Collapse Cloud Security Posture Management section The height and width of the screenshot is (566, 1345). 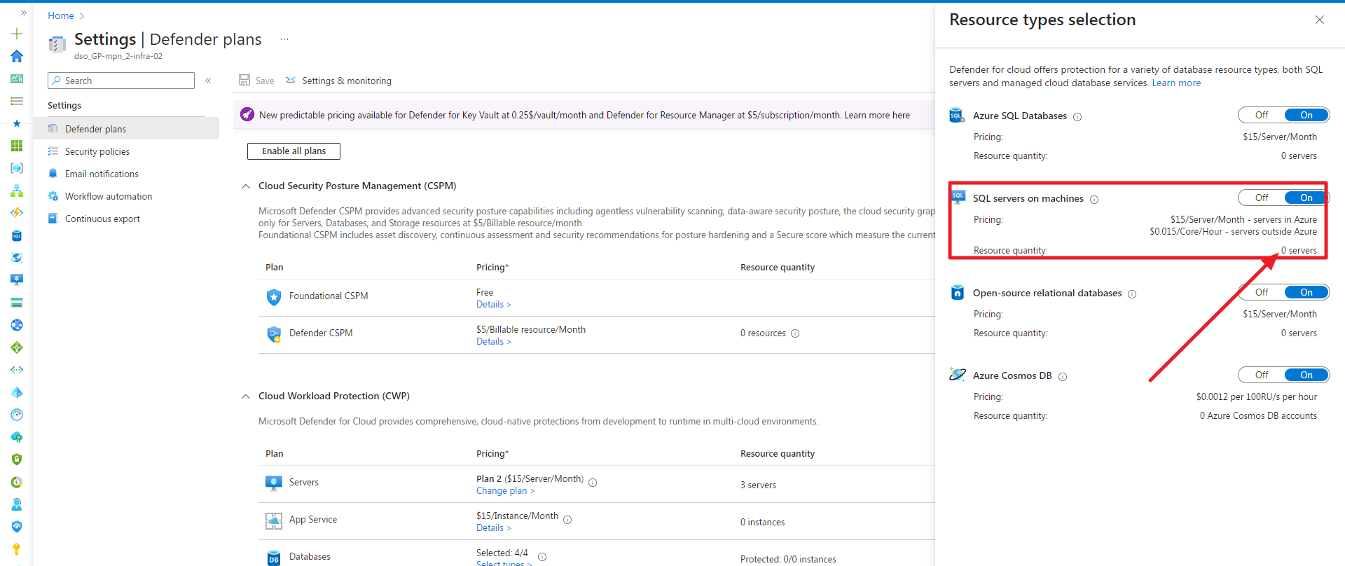[246, 186]
